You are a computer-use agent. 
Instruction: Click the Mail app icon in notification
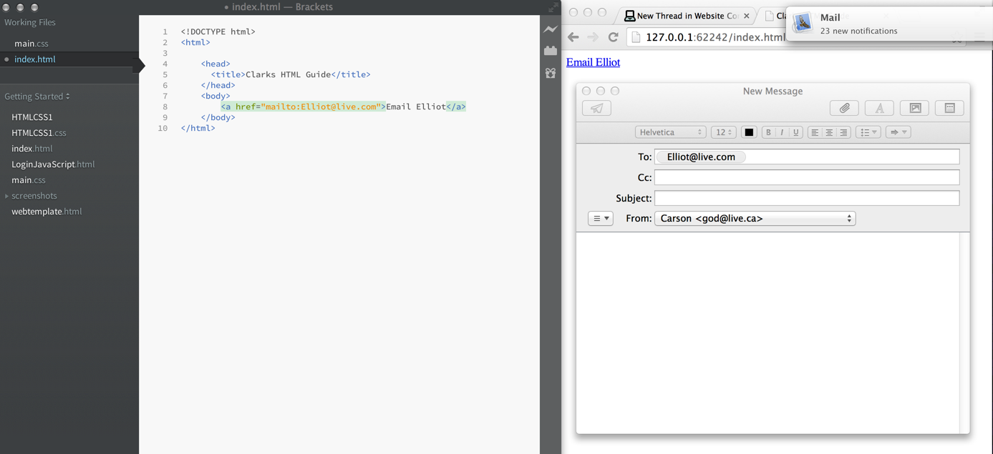point(802,23)
